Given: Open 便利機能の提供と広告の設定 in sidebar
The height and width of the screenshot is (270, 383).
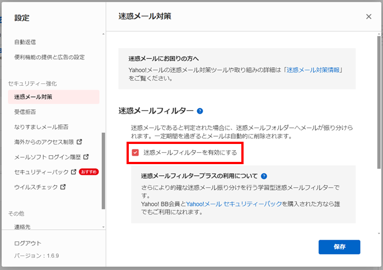Looking at the screenshot, I should pyautogui.click(x=49, y=57).
